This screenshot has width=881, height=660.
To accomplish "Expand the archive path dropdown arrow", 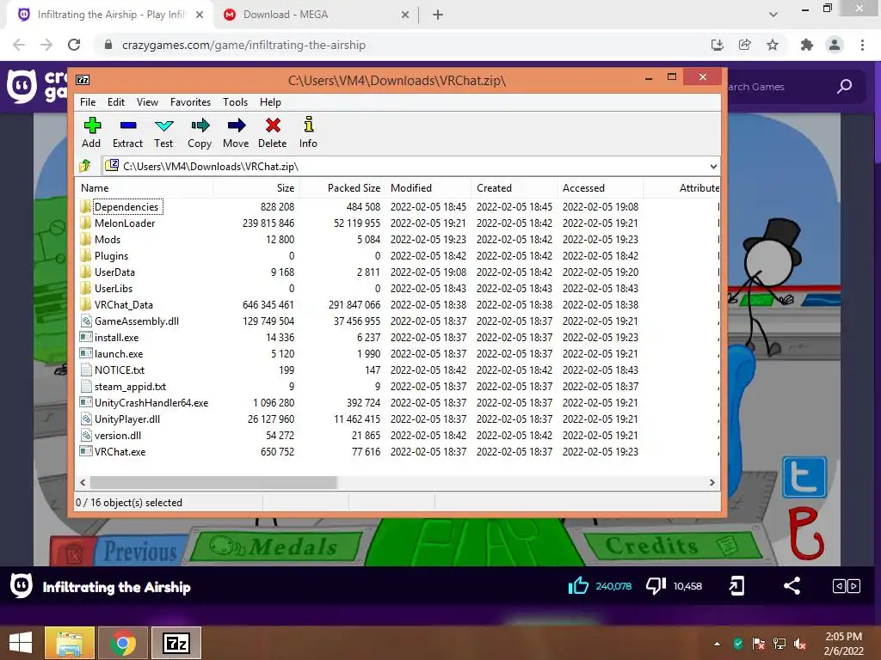I will pyautogui.click(x=713, y=166).
